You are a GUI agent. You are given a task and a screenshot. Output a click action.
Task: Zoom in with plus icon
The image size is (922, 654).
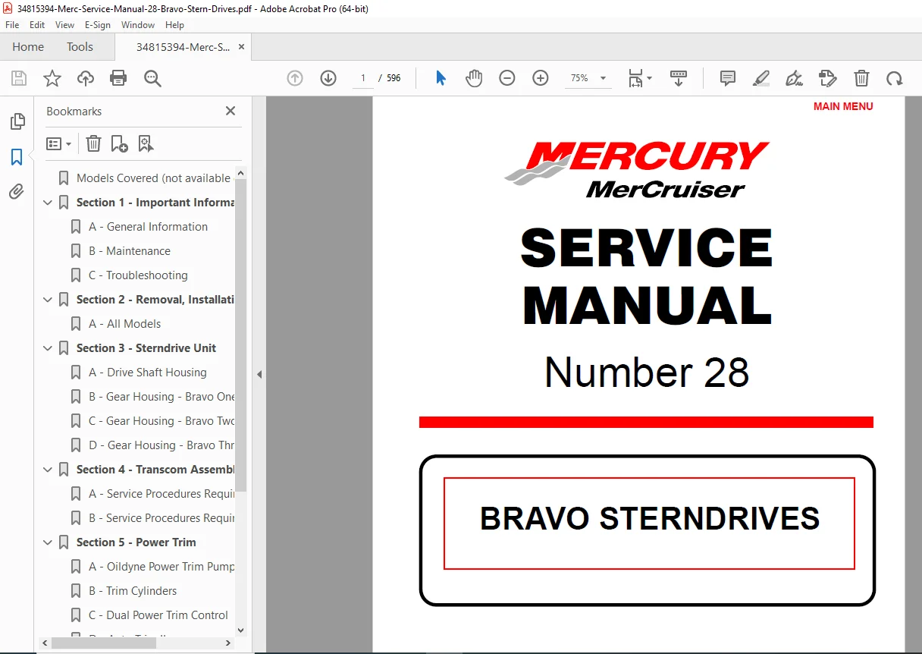(541, 78)
